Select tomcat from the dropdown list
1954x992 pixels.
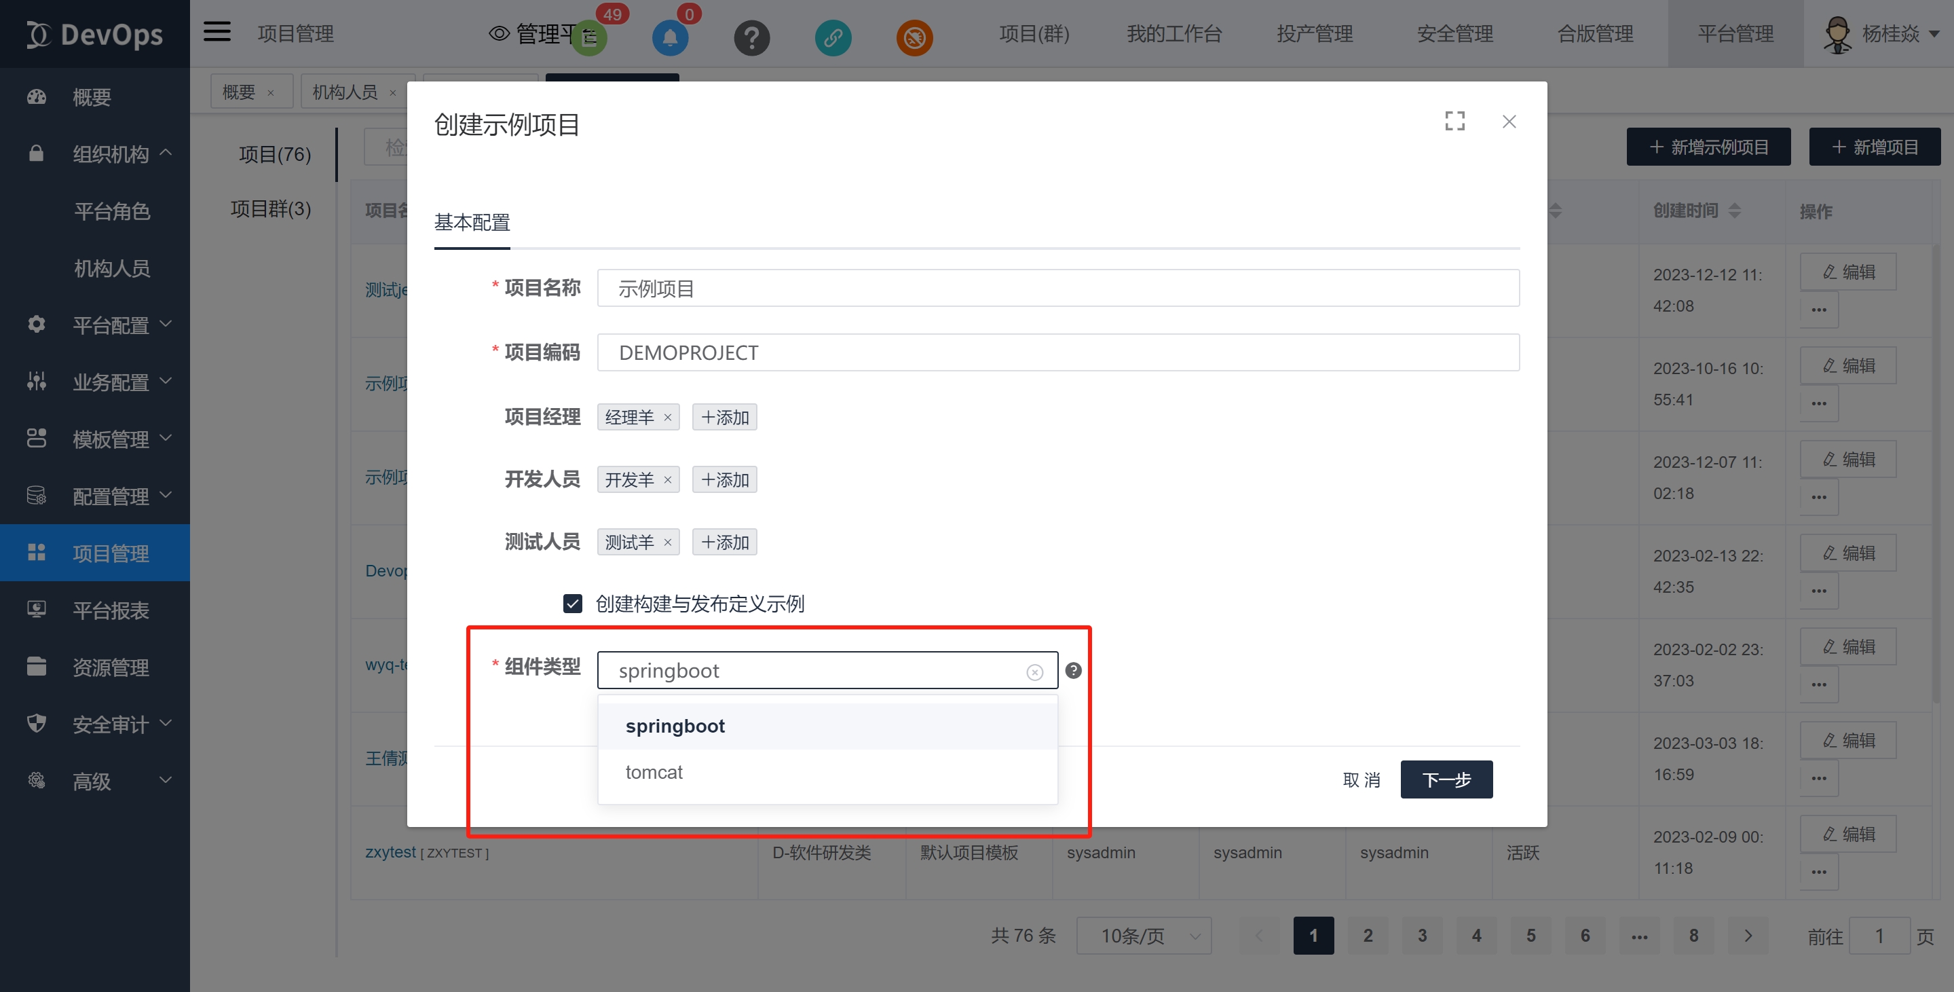(x=654, y=772)
